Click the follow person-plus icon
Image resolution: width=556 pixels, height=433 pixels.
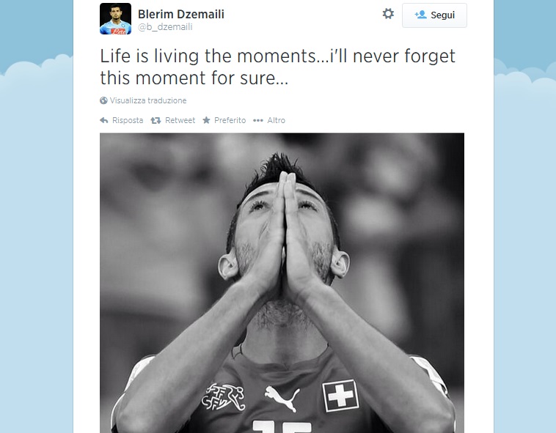pyautogui.click(x=420, y=15)
